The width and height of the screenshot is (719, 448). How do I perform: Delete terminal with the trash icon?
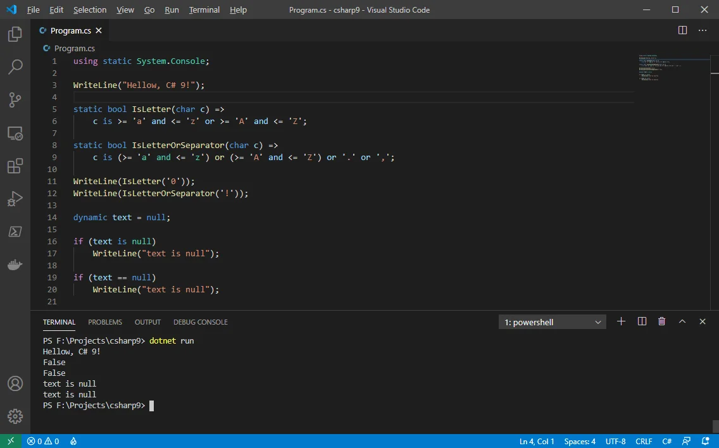[x=661, y=321]
